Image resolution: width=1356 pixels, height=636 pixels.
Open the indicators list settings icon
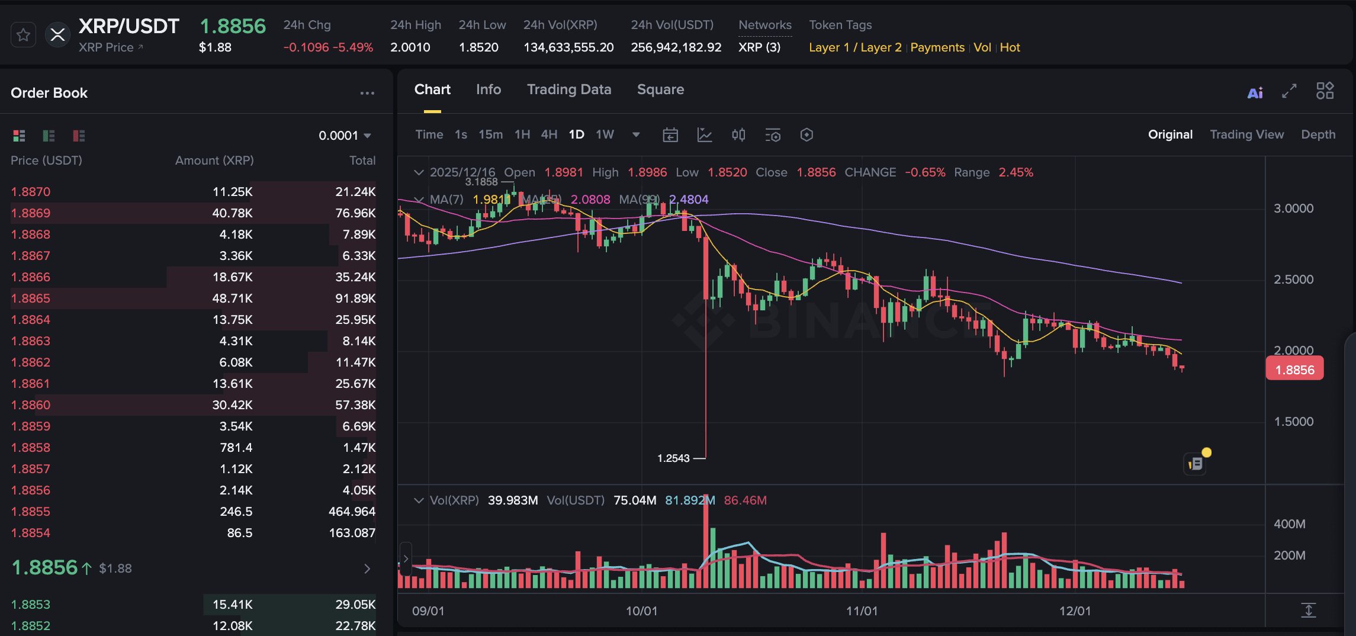(773, 135)
